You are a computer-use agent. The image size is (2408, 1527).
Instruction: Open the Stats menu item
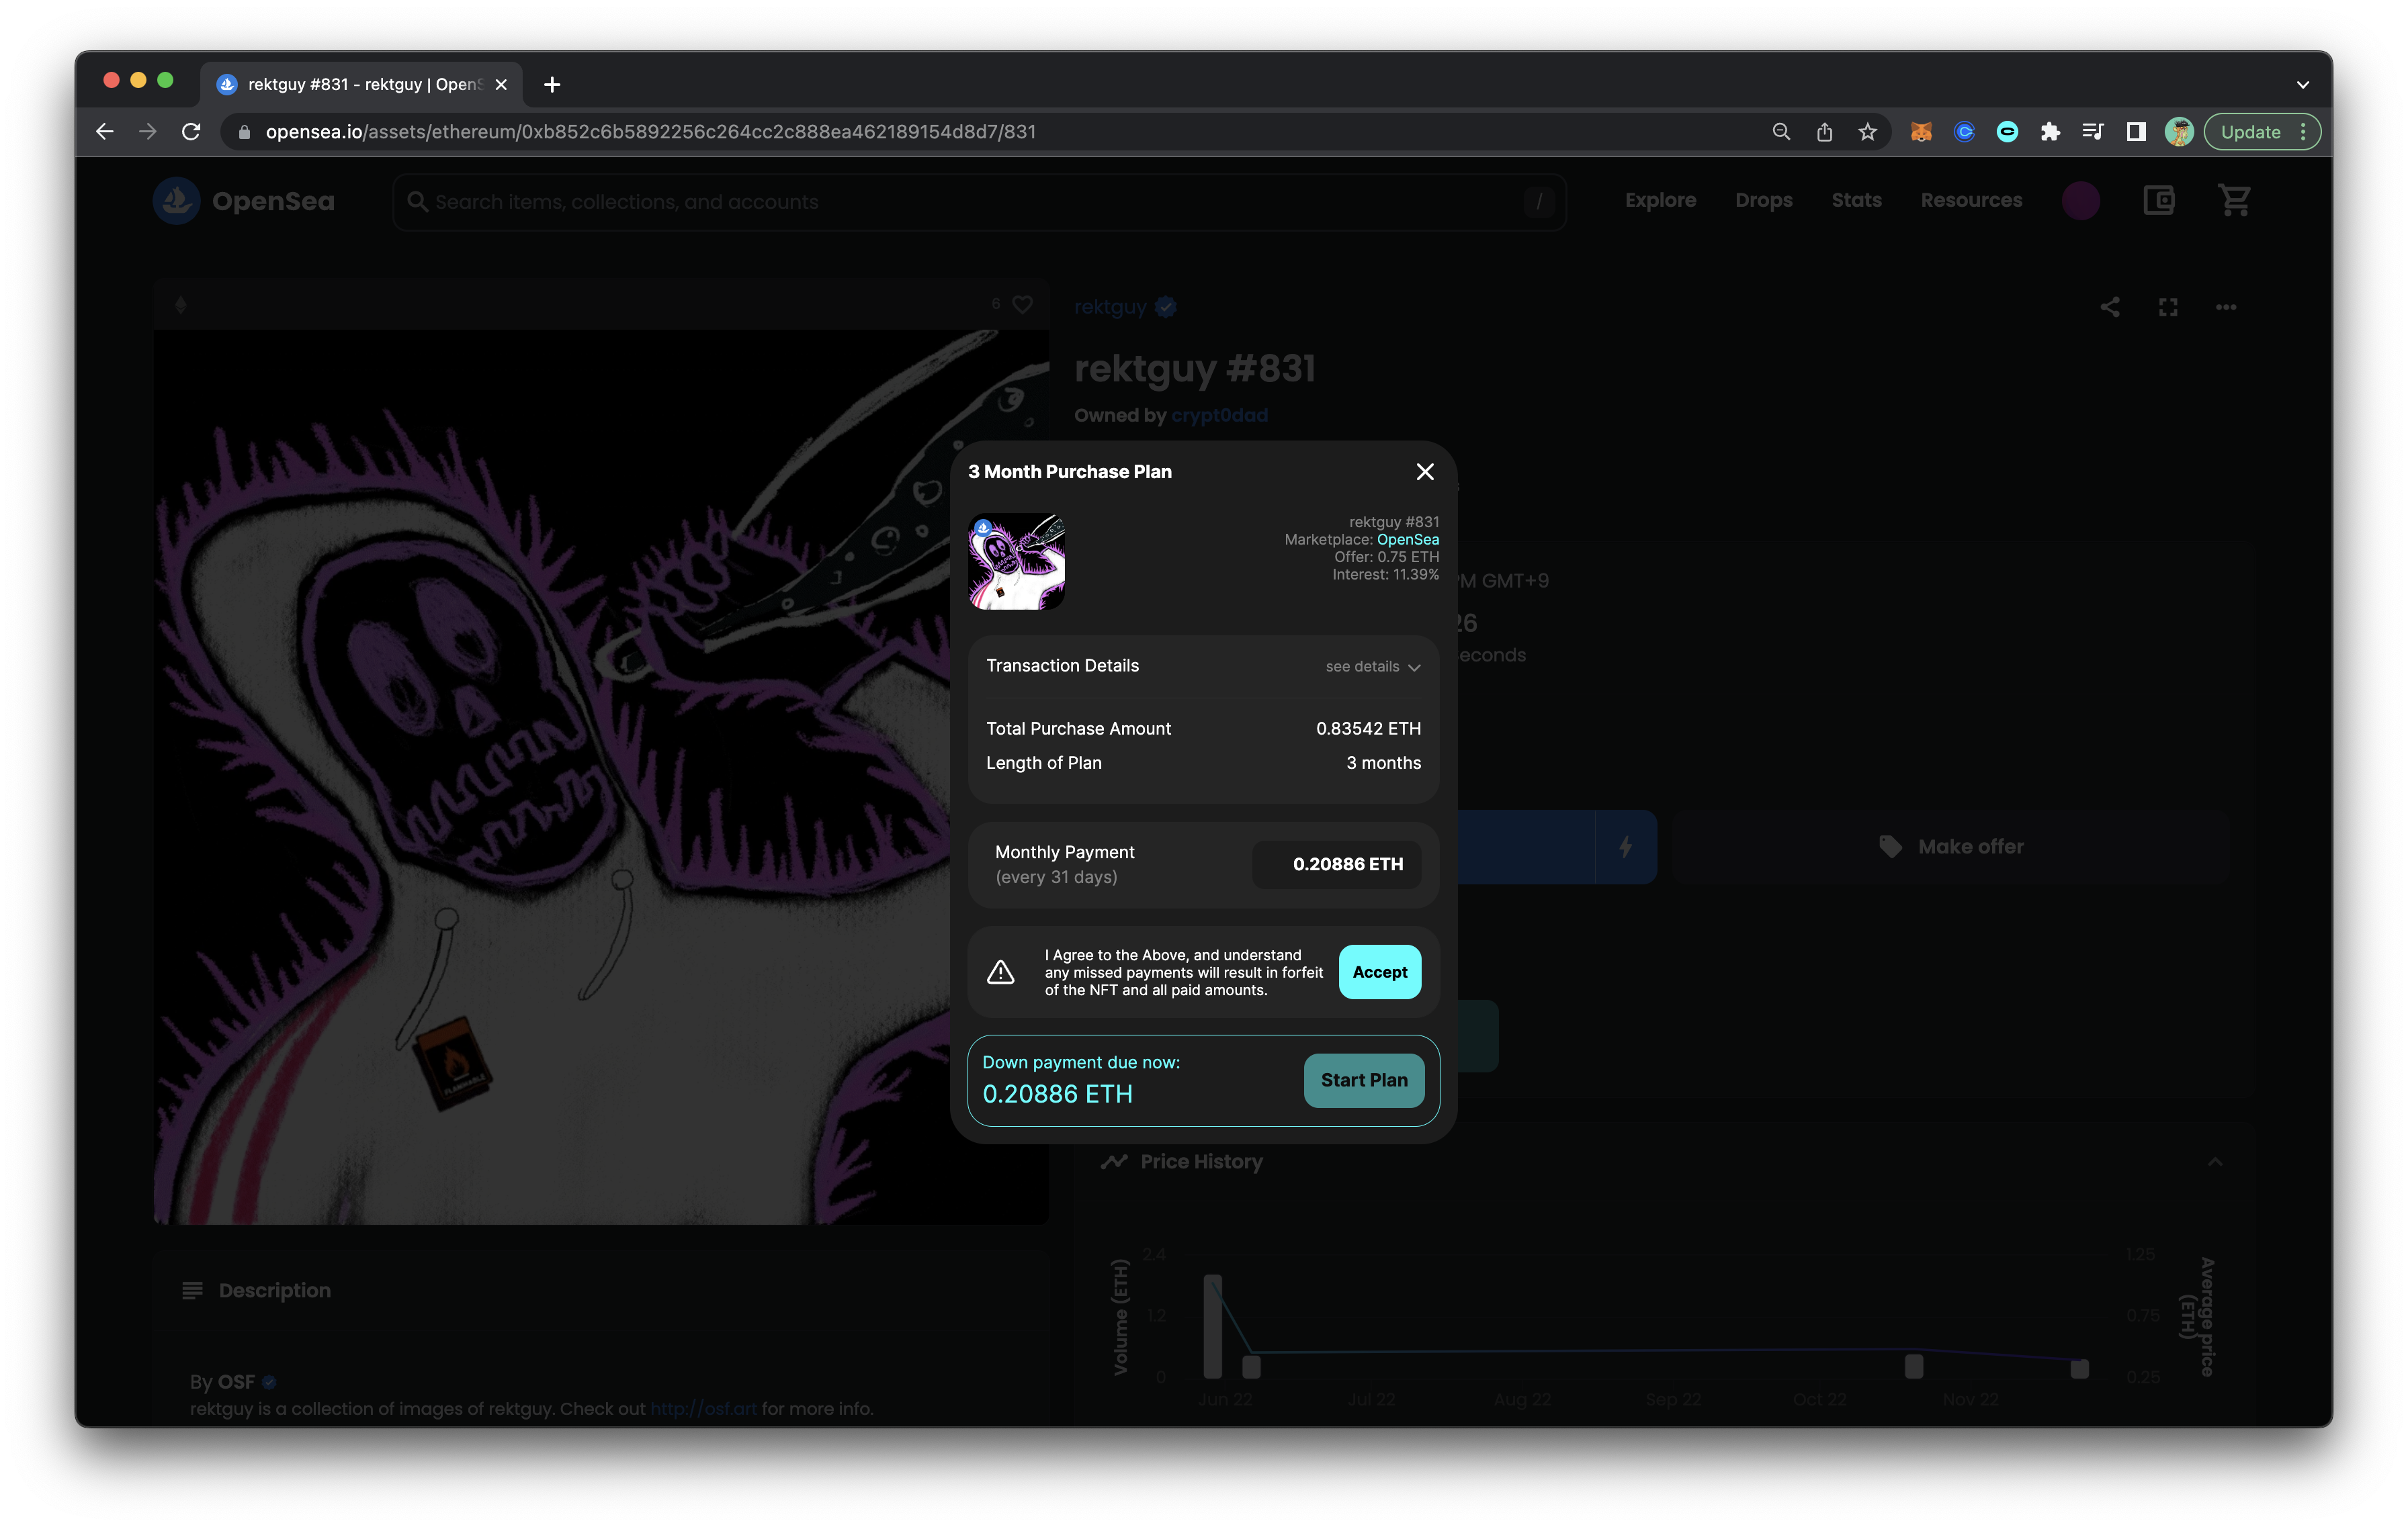(1856, 201)
